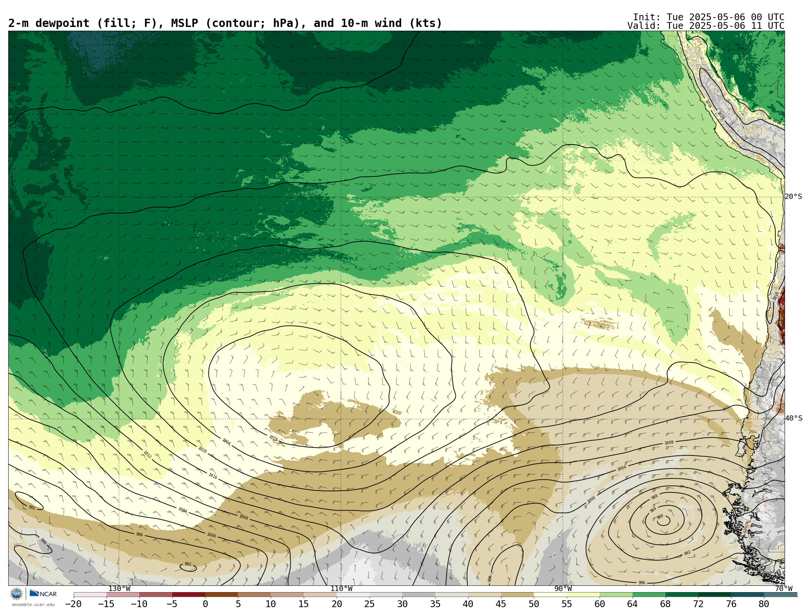Click the '70°W' longitude label
Viewport: 809px width, 609px height.
784,588
